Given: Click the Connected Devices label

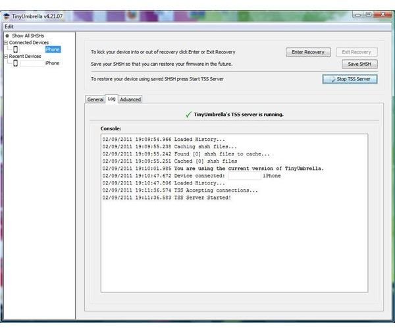Looking at the screenshot, I should (x=29, y=43).
